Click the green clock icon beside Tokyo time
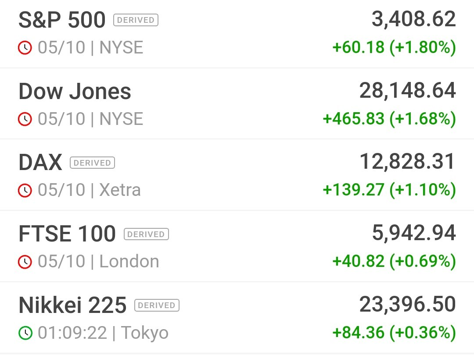Viewport: 474px width, 355px height. [x=25, y=333]
